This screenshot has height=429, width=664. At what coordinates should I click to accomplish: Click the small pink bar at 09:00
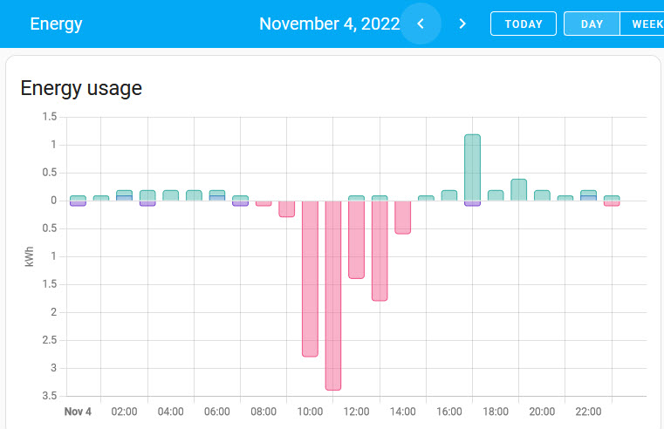[286, 209]
